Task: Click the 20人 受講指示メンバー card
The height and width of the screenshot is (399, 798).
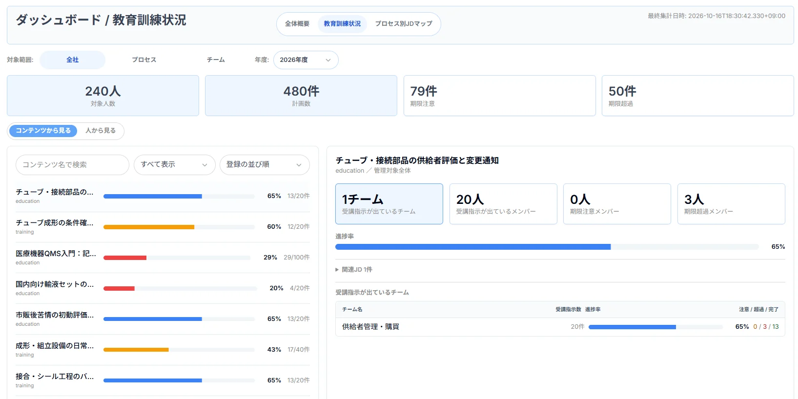Action: pyautogui.click(x=503, y=204)
